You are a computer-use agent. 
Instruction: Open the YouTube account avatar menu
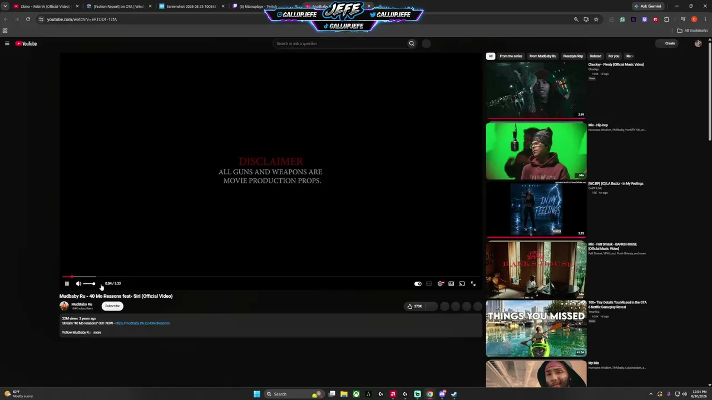(x=698, y=43)
